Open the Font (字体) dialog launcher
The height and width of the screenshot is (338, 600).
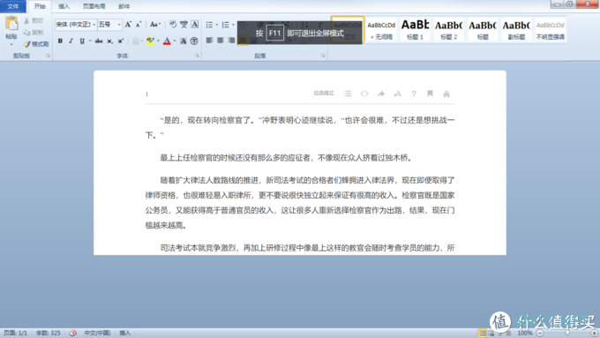197,56
